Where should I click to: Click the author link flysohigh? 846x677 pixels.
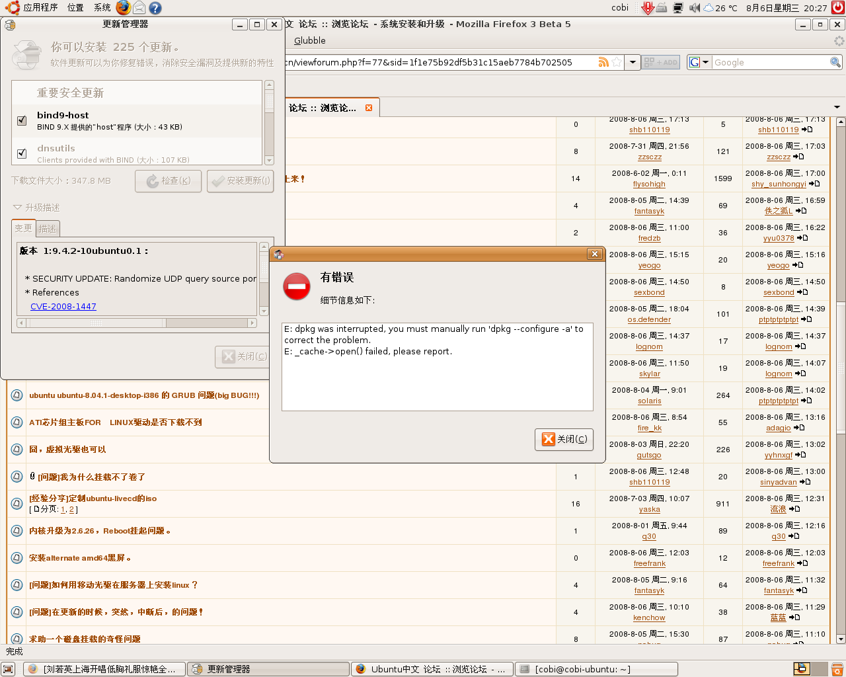[x=649, y=184]
